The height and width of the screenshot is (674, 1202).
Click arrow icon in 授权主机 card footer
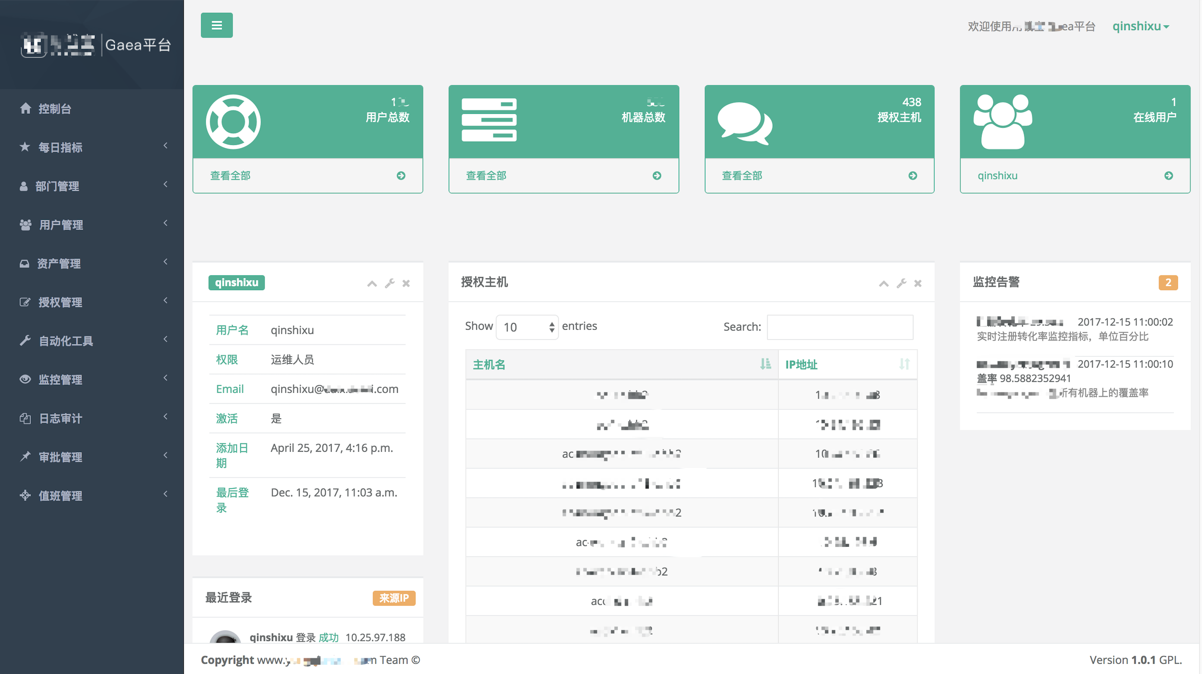(x=913, y=176)
